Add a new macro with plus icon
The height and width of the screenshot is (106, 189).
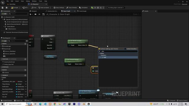tap(25, 70)
